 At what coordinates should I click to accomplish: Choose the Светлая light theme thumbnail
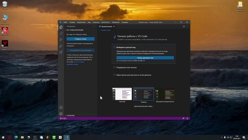pyautogui.click(x=122, y=94)
